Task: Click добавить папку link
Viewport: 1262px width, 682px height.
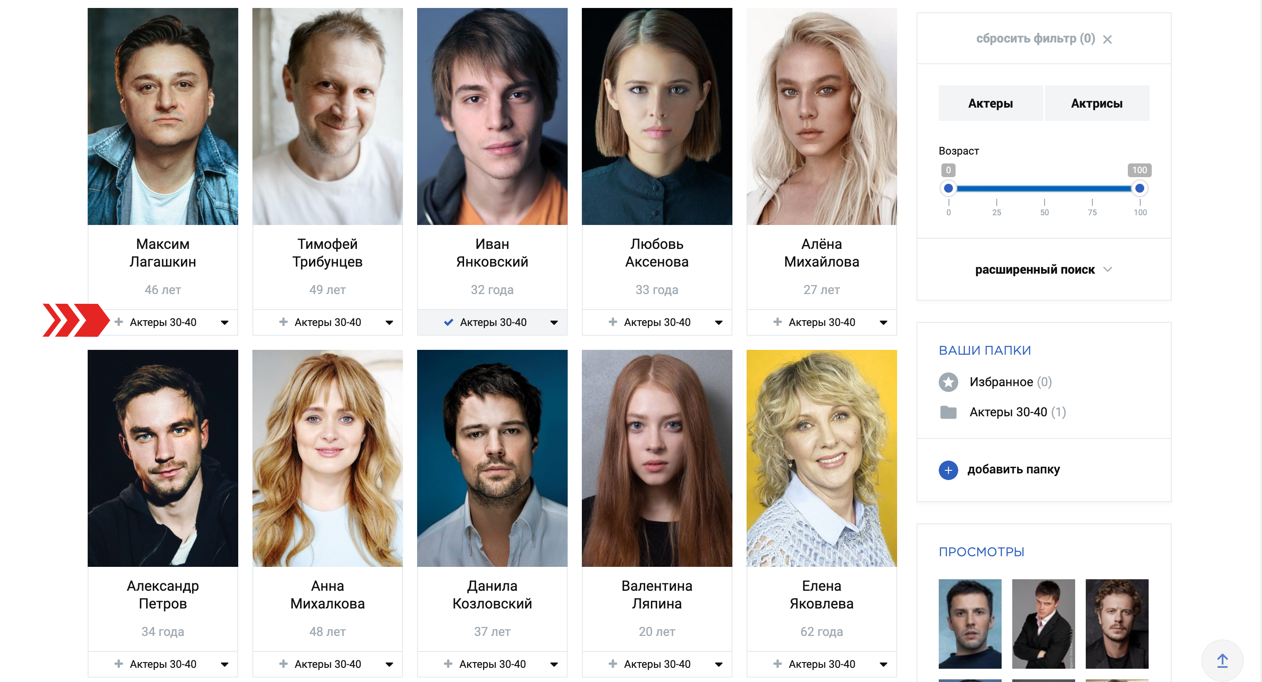Action: click(x=1013, y=469)
